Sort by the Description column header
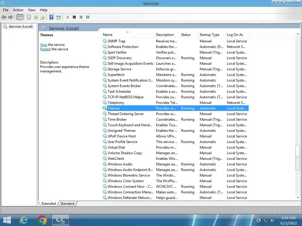 pos(167,35)
